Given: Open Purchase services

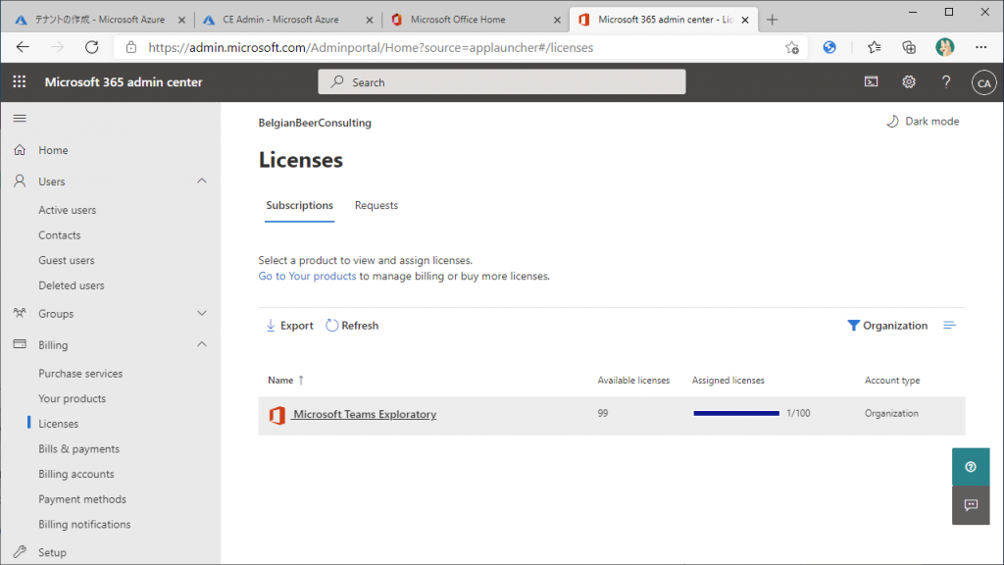Looking at the screenshot, I should tap(80, 374).
